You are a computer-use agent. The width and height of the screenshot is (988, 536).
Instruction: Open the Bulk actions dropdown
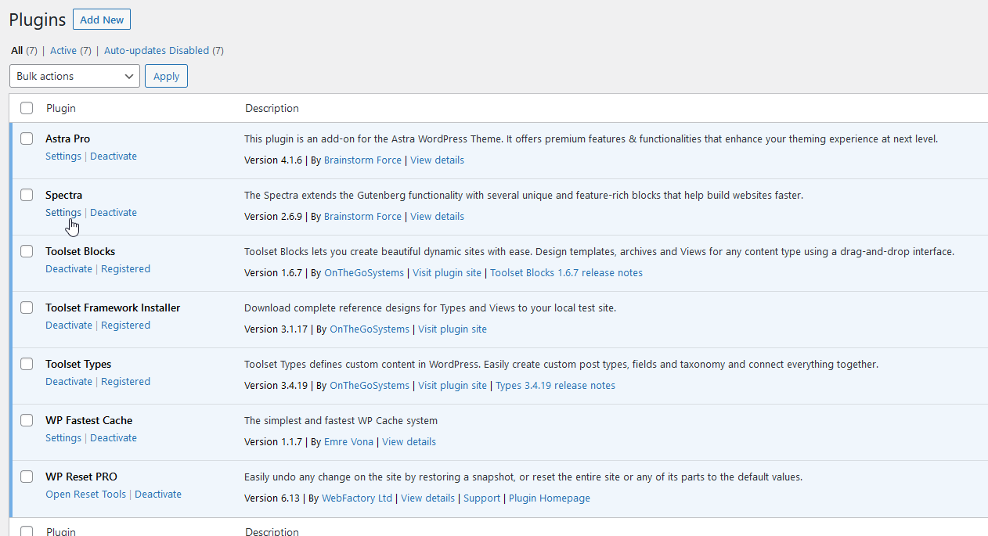[x=74, y=76]
